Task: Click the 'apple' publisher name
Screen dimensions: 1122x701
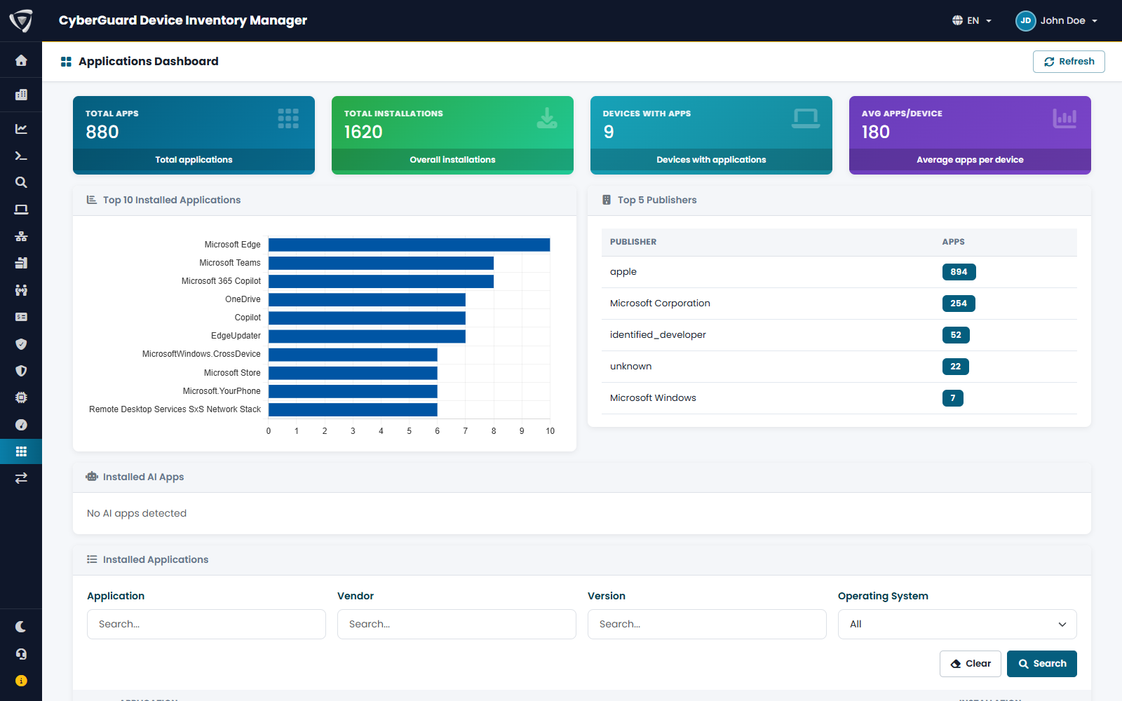Action: click(623, 272)
